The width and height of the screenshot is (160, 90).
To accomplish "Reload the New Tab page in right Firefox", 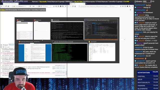I will point(73,6).
